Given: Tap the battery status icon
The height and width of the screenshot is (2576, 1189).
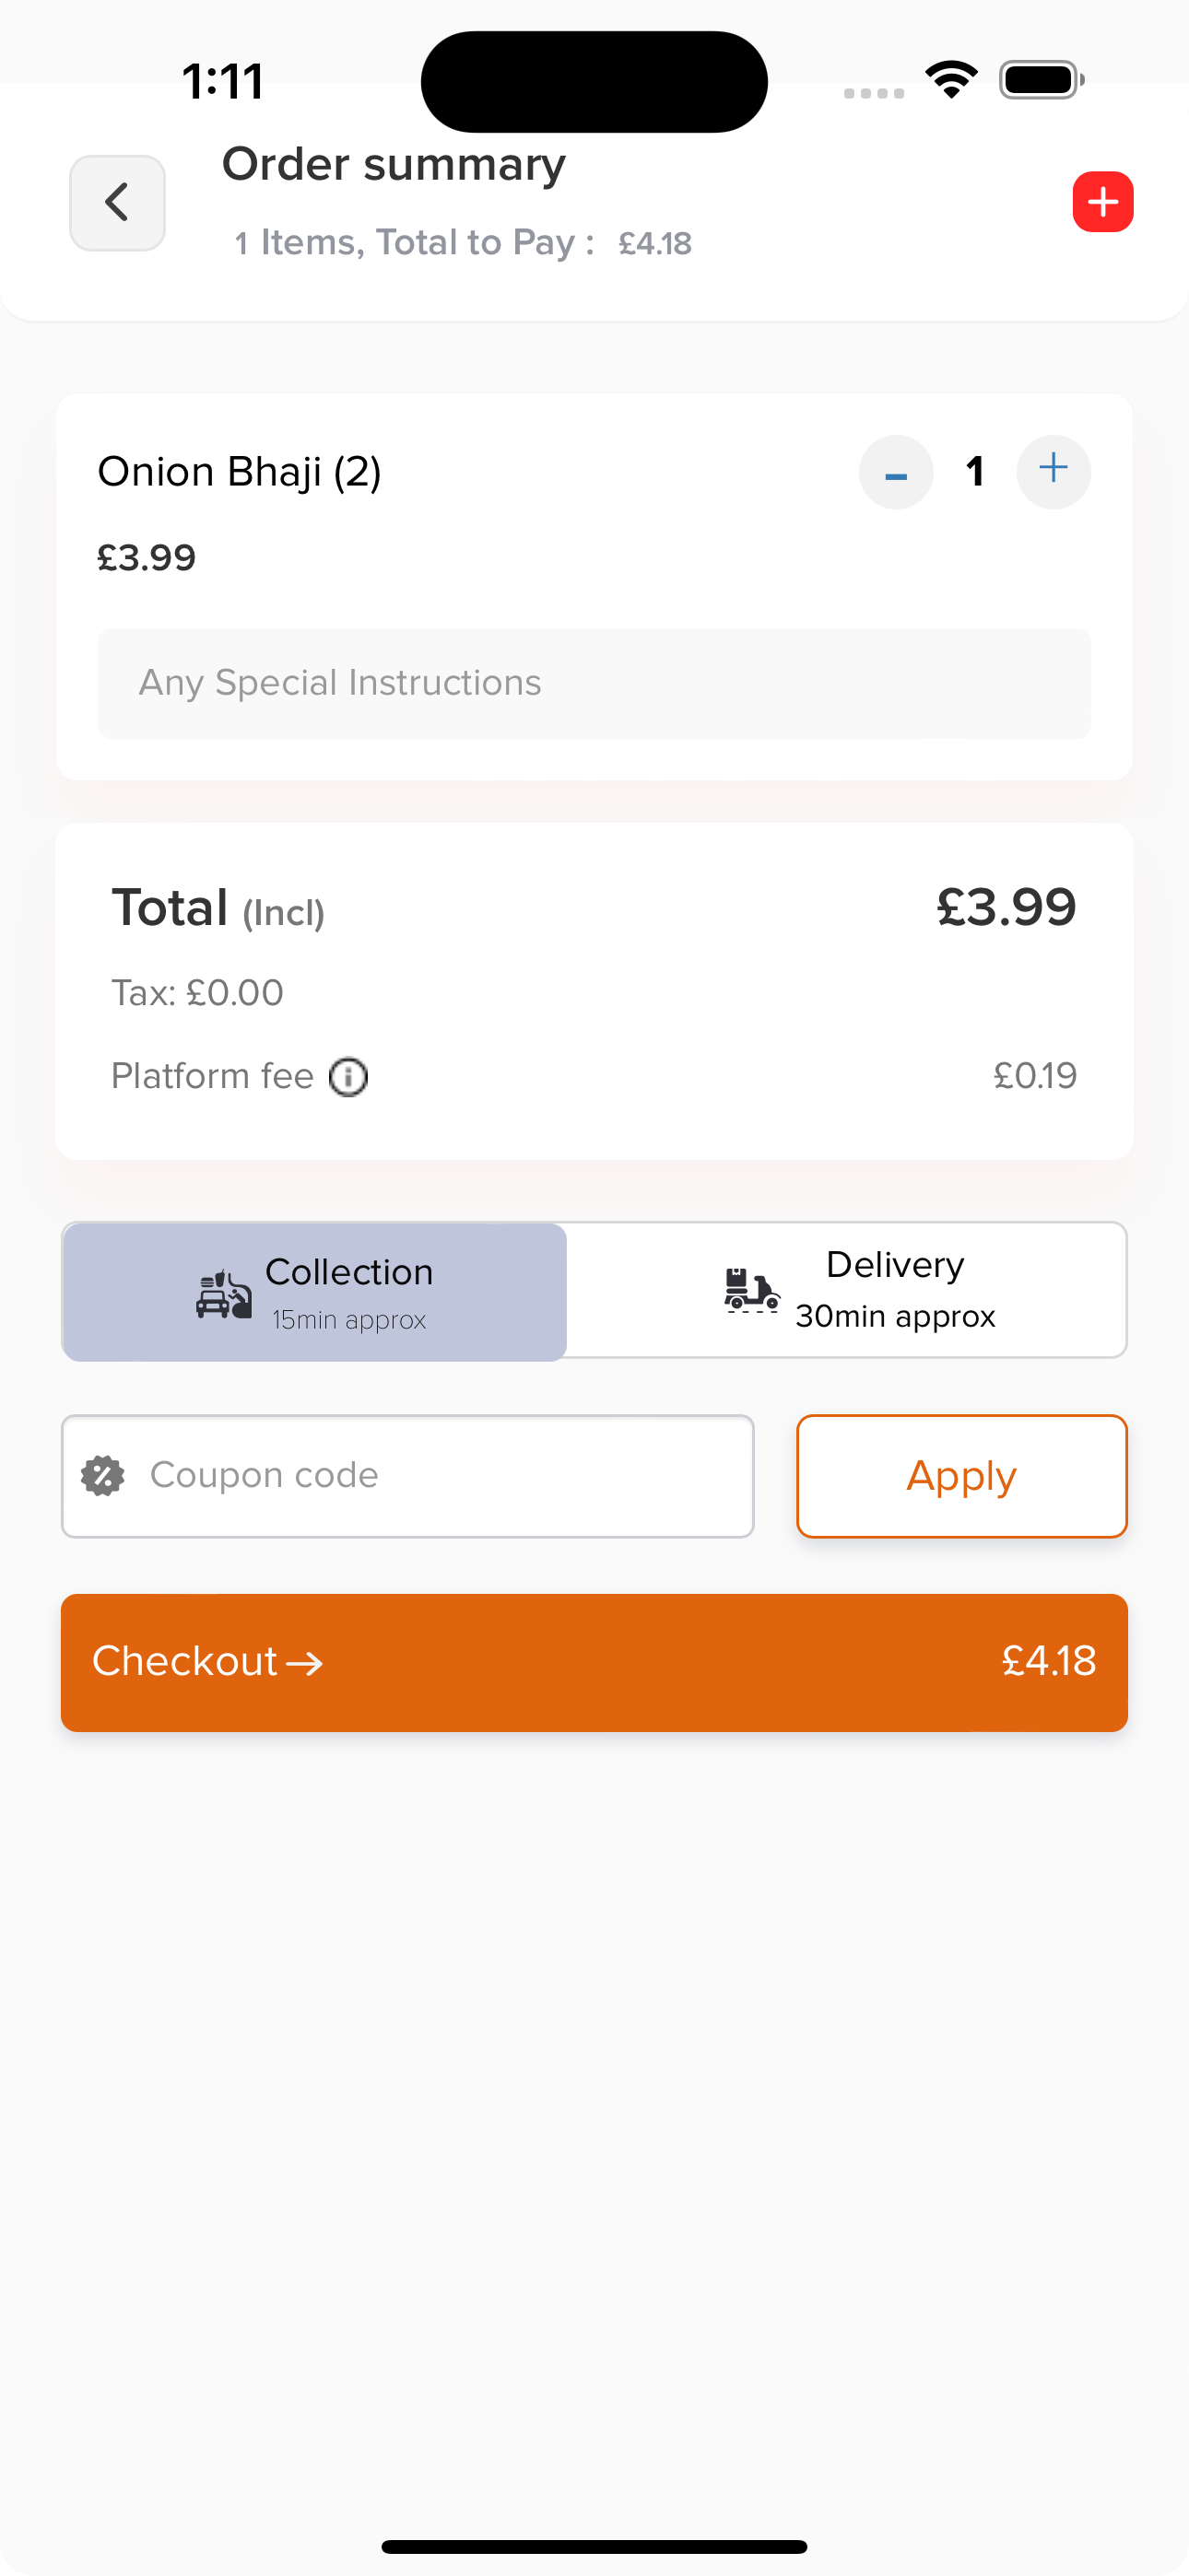Looking at the screenshot, I should [1042, 80].
